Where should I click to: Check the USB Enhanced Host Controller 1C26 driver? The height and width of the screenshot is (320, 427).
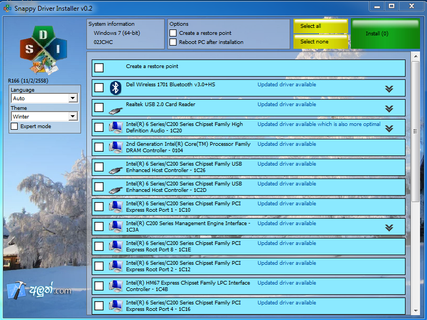99,167
